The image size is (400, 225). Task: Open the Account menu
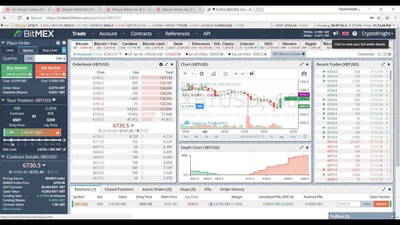pos(108,33)
